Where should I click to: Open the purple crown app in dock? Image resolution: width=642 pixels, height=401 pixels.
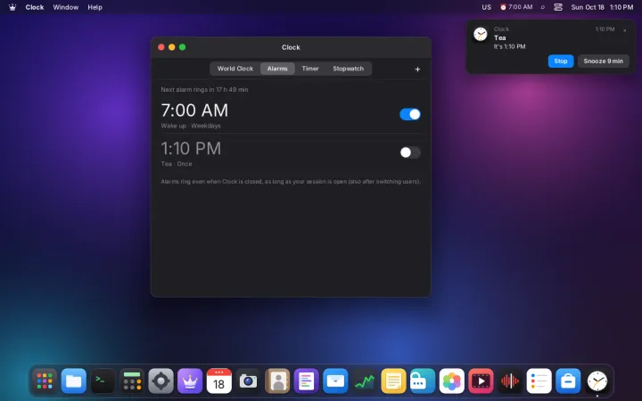tap(190, 381)
